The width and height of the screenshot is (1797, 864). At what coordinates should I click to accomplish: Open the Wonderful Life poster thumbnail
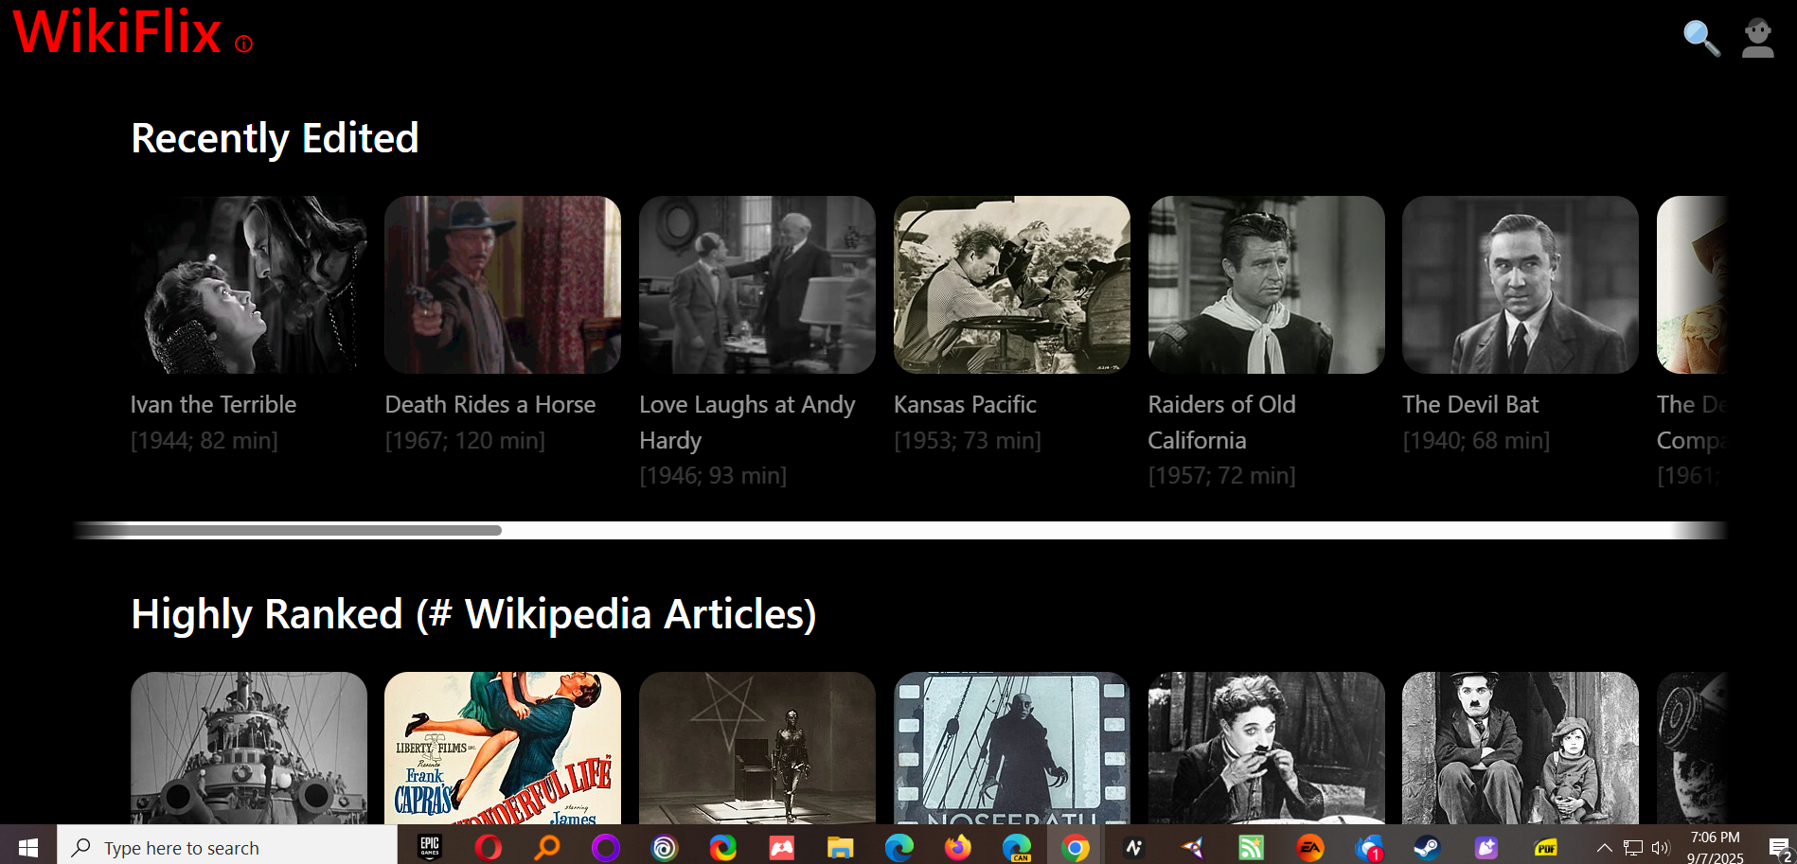click(503, 748)
